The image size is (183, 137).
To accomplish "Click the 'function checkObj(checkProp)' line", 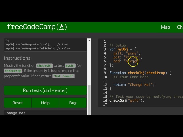I will (x=140, y=73).
